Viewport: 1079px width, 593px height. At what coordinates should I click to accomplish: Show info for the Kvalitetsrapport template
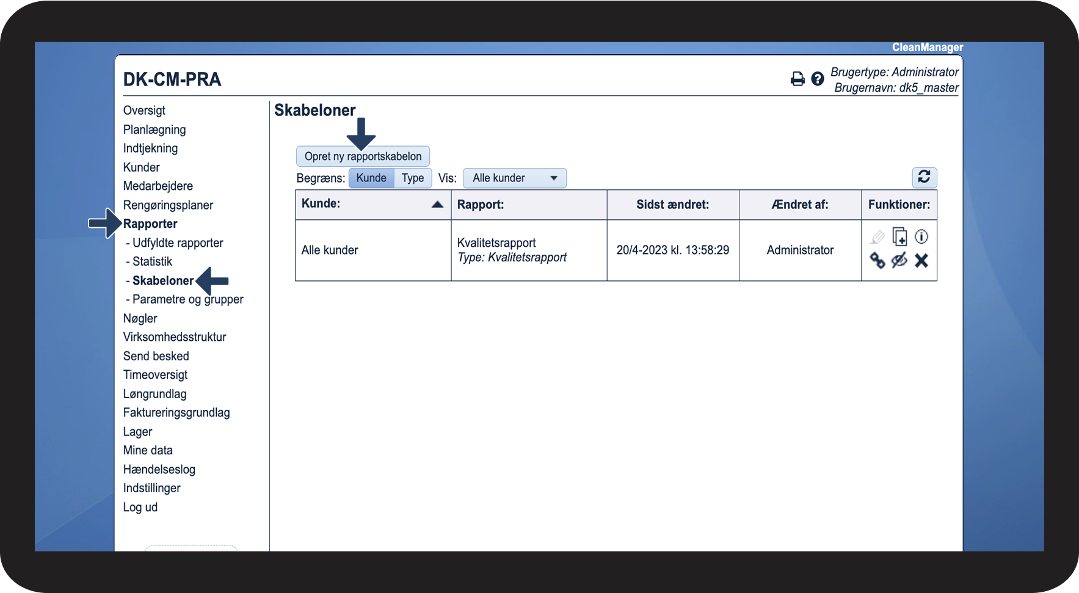(x=921, y=236)
